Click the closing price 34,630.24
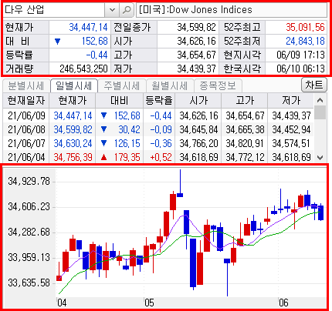 73,143
